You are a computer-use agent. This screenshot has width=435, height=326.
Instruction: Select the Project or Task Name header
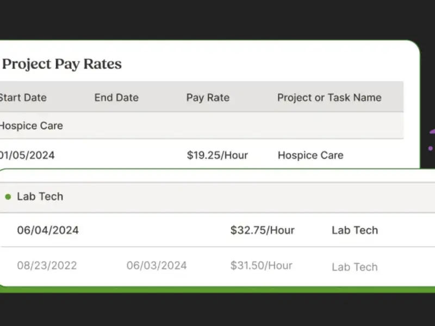(329, 98)
